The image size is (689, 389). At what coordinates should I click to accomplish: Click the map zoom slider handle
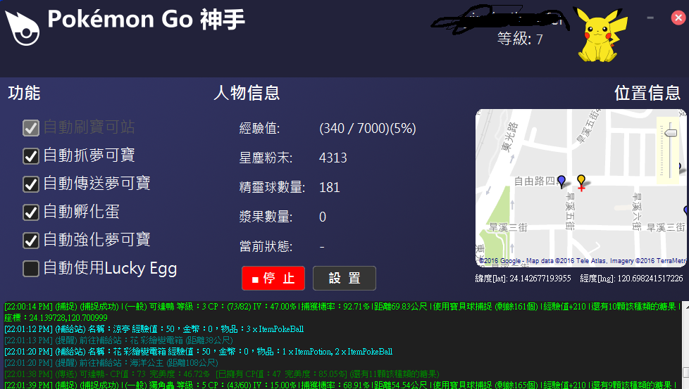point(671,132)
